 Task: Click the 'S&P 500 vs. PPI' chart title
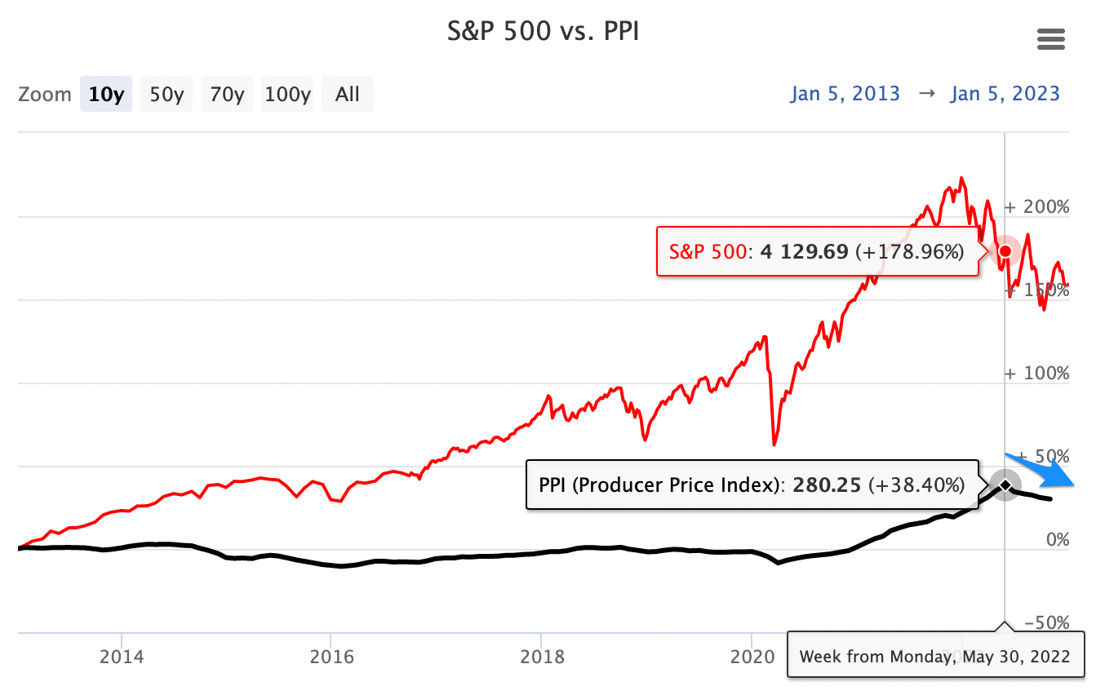[544, 32]
